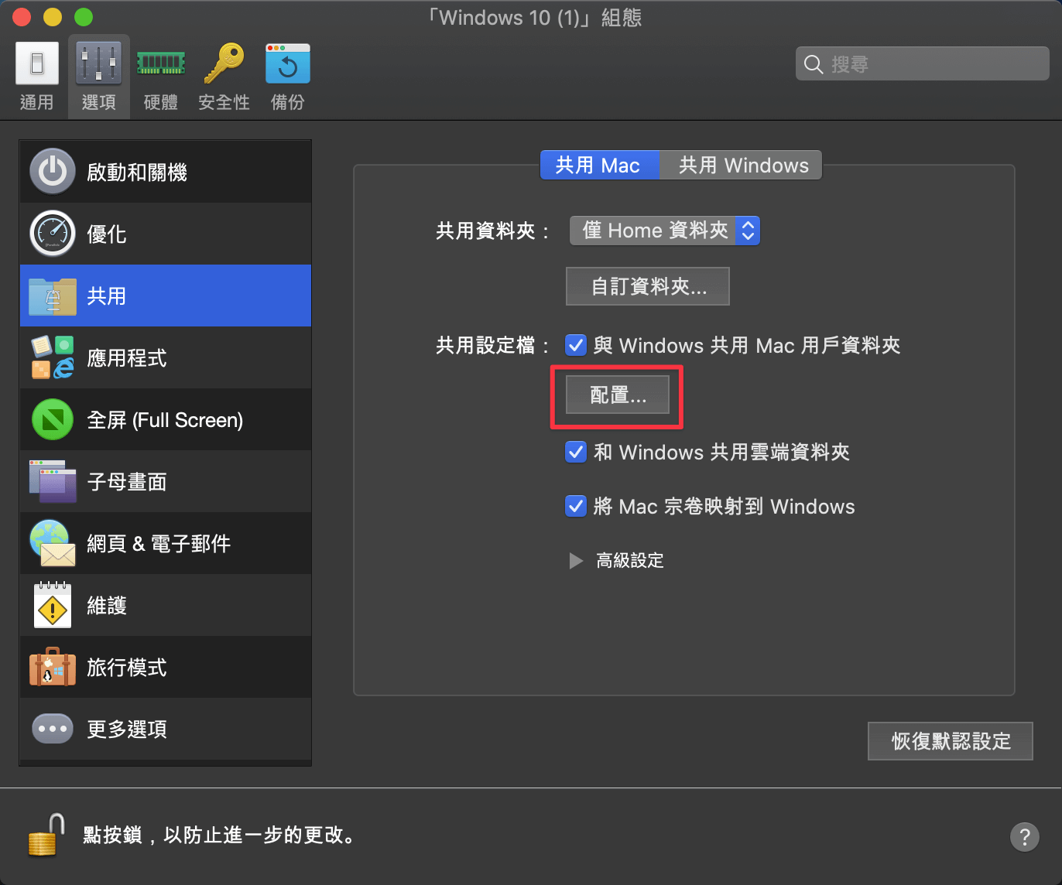This screenshot has height=885, width=1062.
Task: Select 全屏 (Full Screen) text in sidebar
Action: coord(165,419)
